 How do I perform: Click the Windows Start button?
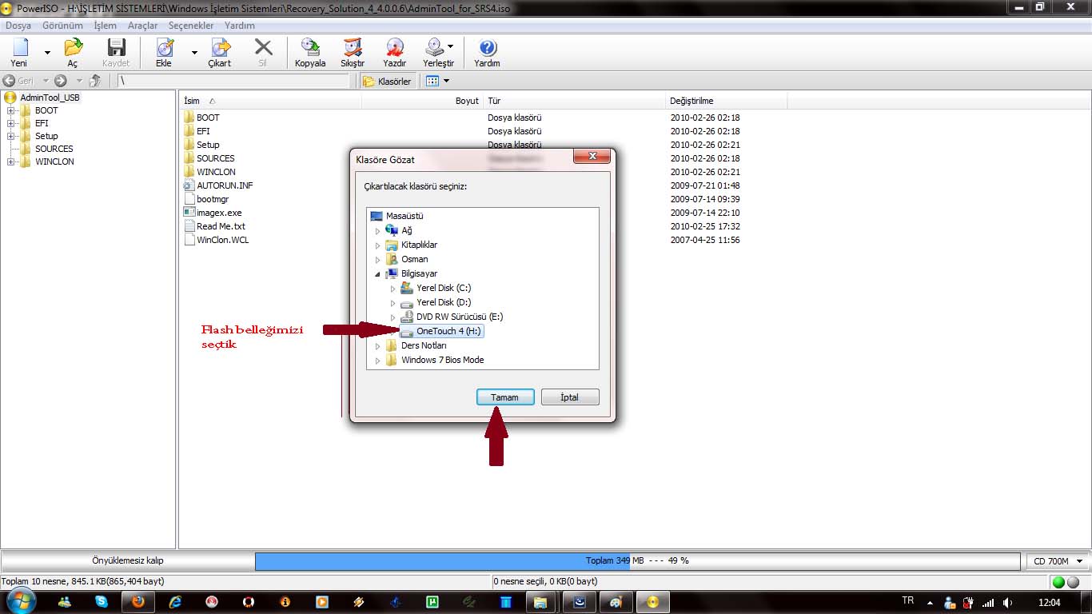(19, 601)
